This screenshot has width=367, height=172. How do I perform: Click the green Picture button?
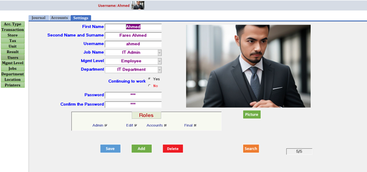(x=252, y=115)
